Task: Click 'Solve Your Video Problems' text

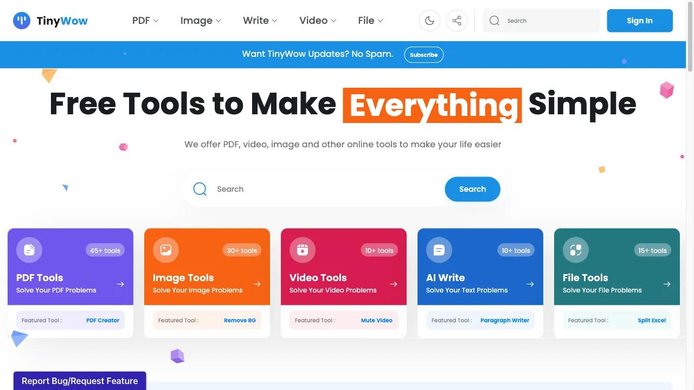Action: coord(333,290)
